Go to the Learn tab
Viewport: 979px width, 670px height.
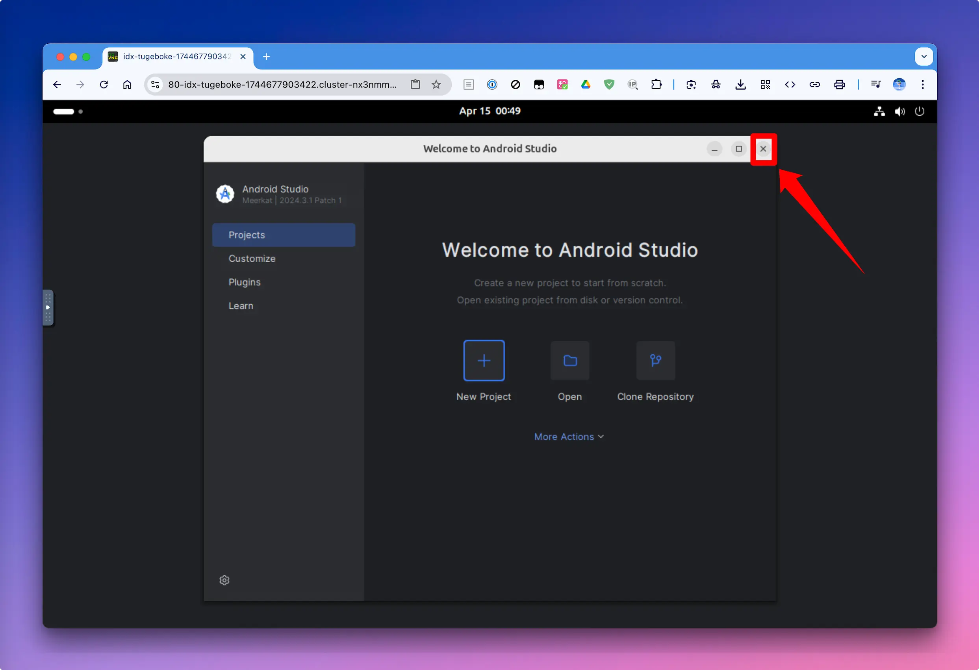[284, 306]
